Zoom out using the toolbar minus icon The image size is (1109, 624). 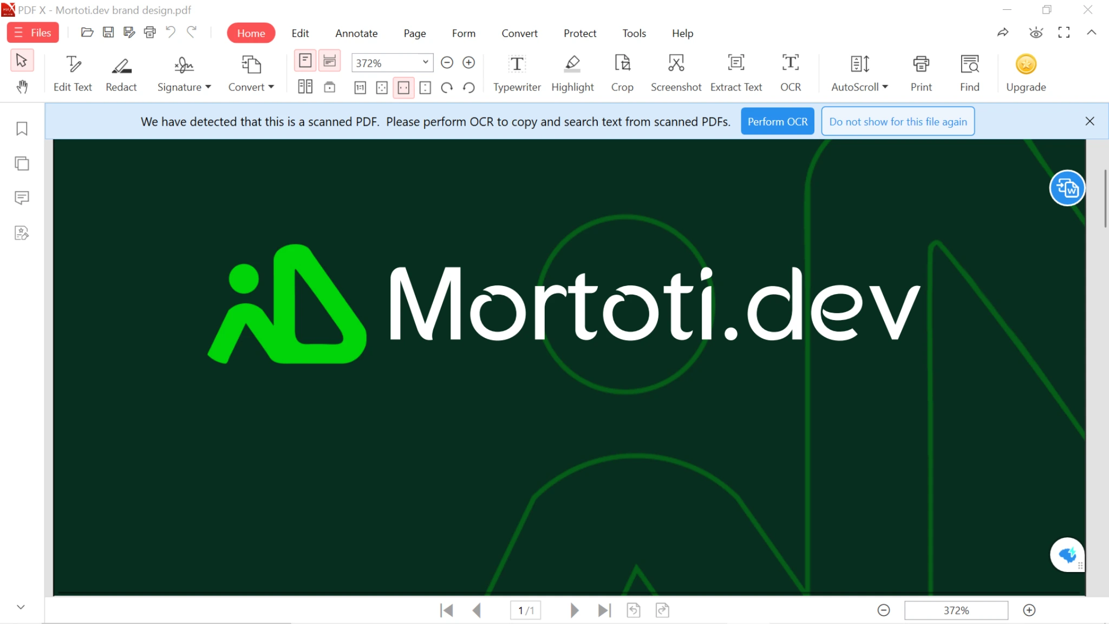point(447,63)
